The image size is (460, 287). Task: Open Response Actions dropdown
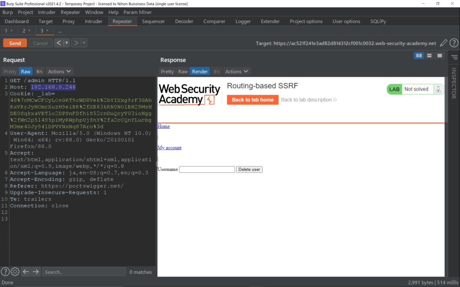(237, 72)
